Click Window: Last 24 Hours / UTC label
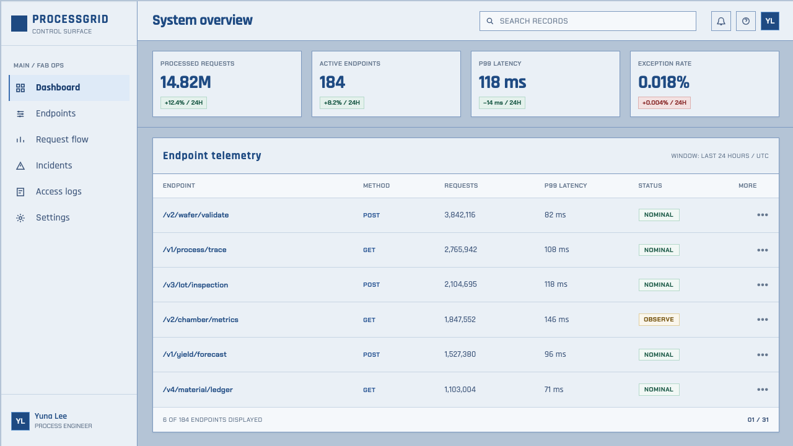 tap(720, 156)
